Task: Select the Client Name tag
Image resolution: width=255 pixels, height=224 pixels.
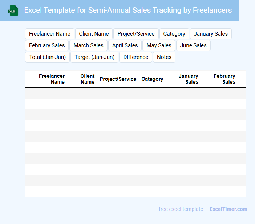Action: pos(94,34)
